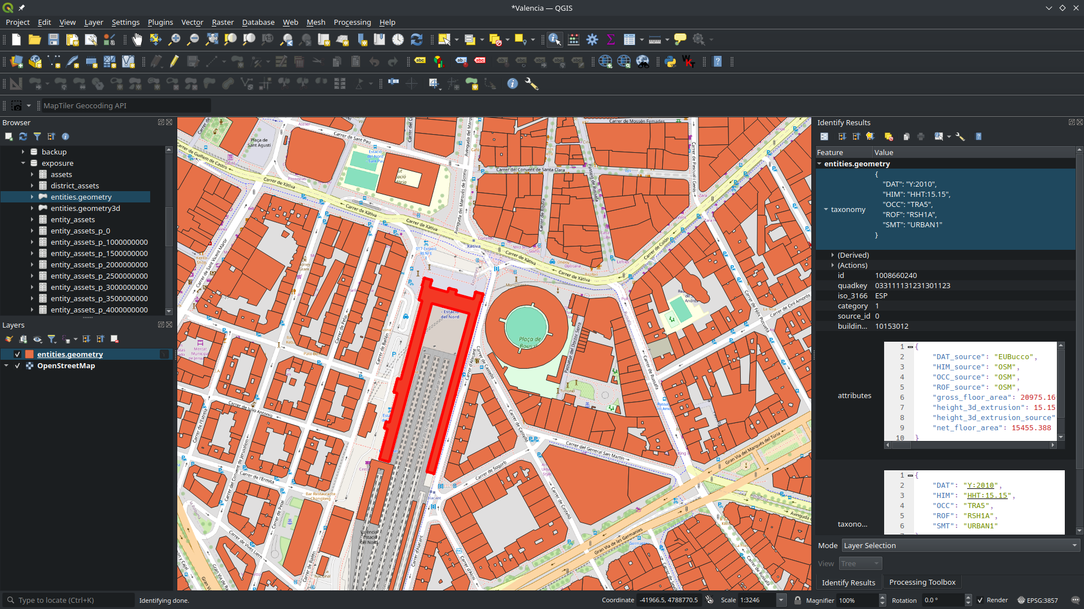Collapse OpenStreetMap layer group arrow
1084x609 pixels.
(6, 365)
